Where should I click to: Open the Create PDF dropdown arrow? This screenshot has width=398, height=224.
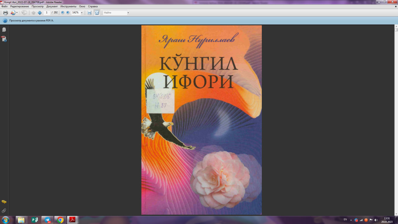point(17,13)
